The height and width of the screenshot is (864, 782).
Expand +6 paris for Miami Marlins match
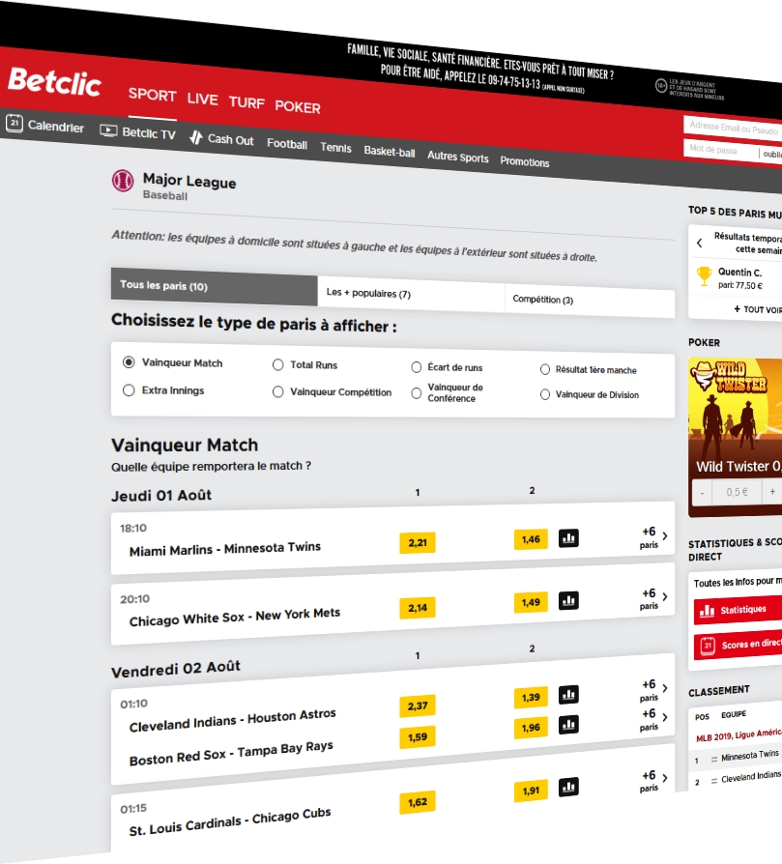654,536
